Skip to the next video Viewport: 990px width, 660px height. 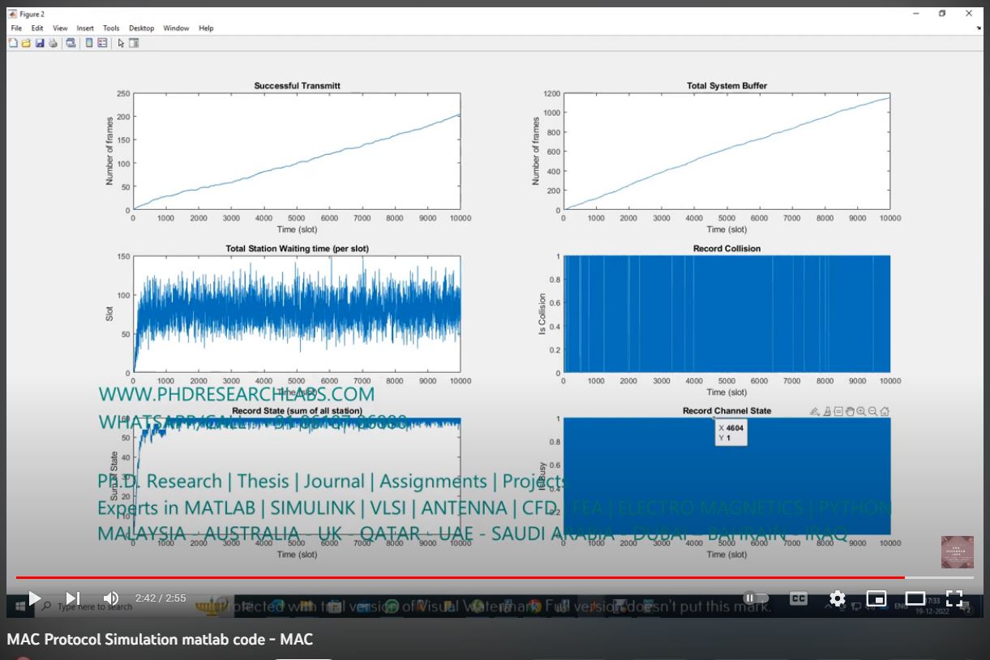coord(73,598)
